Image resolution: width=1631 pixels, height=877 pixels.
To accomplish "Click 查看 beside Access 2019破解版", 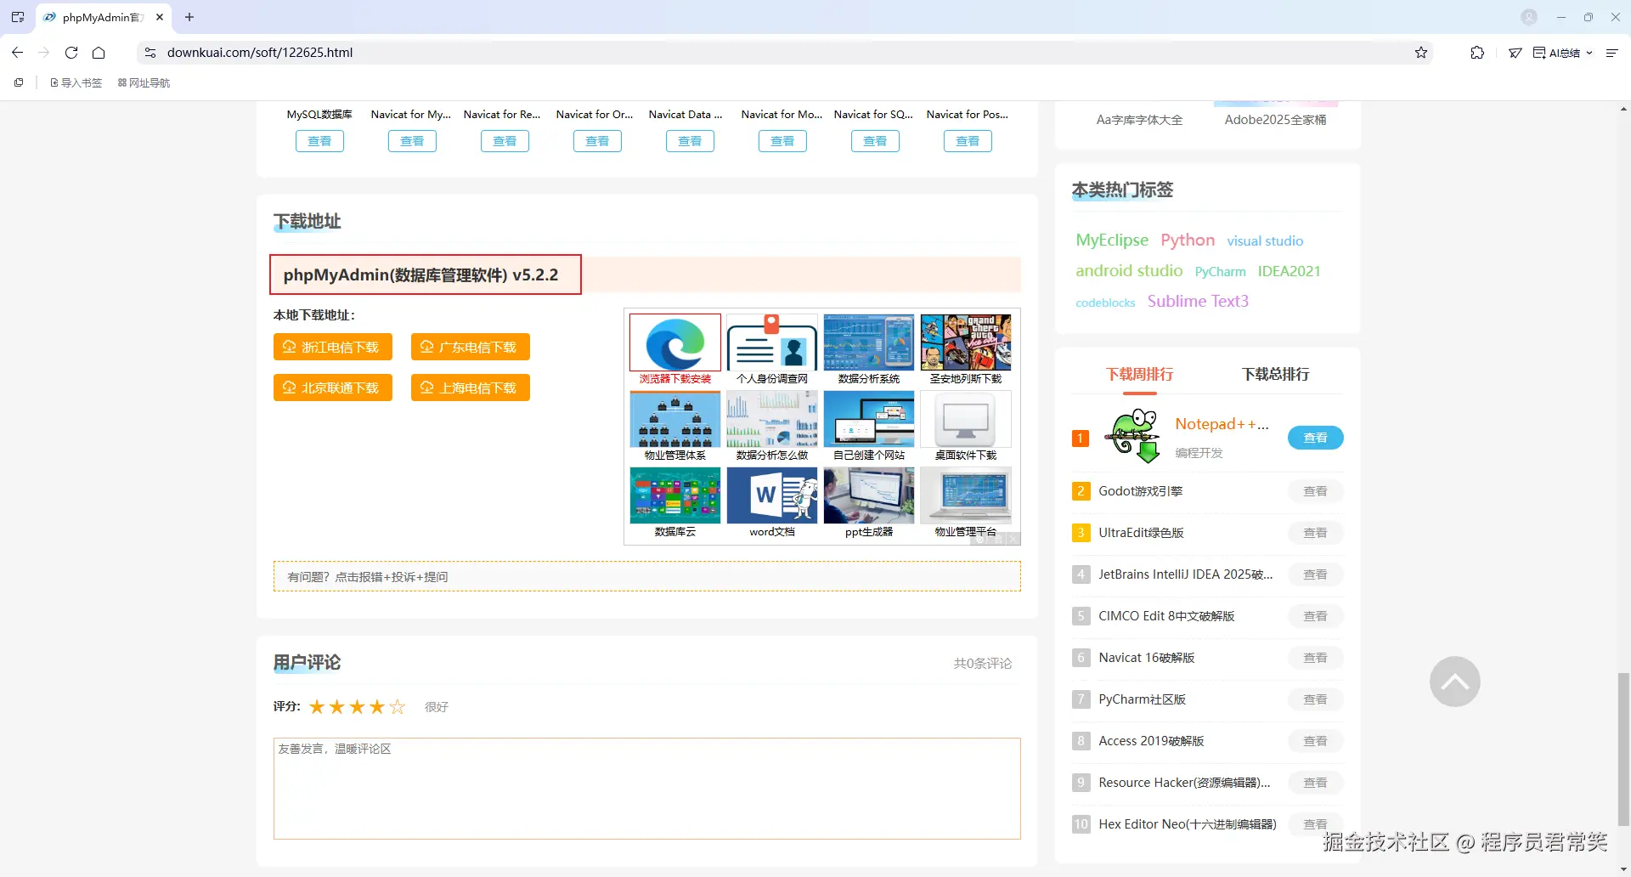I will tap(1315, 741).
